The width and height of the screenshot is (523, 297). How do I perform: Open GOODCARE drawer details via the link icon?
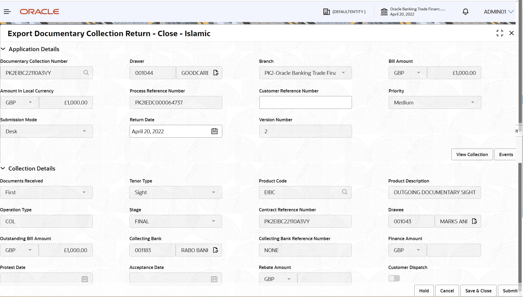click(x=216, y=73)
